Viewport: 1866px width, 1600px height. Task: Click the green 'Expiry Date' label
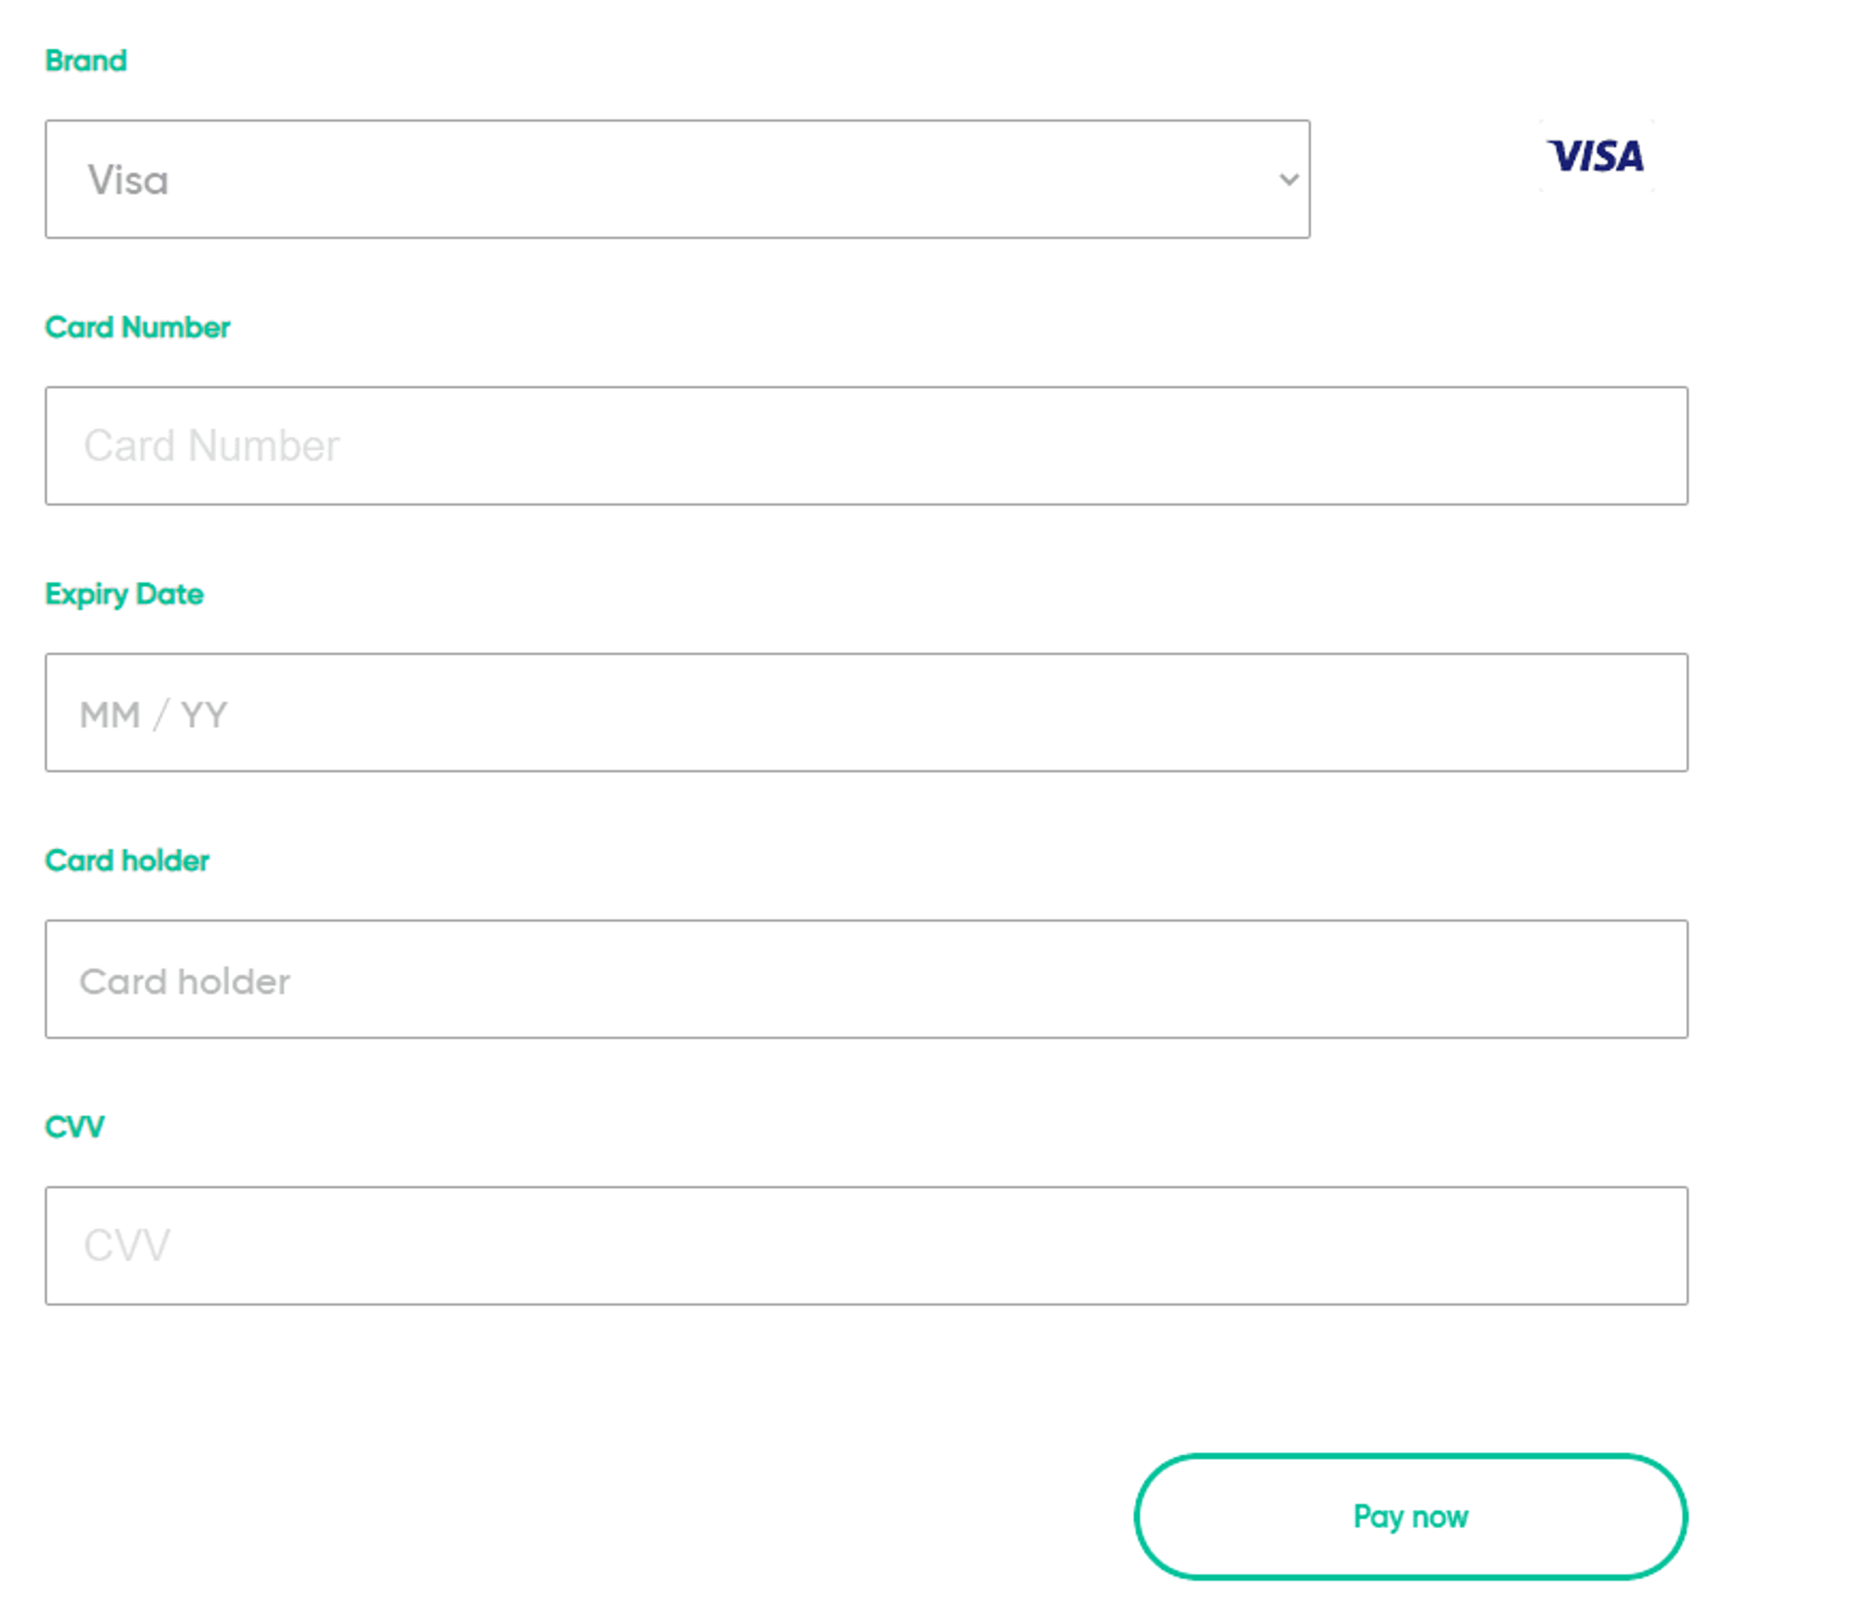(125, 593)
